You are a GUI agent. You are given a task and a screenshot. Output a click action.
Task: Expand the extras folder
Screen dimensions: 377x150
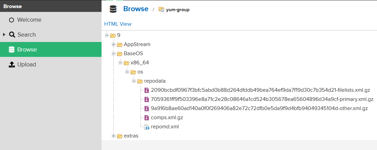pyautogui.click(x=113, y=136)
